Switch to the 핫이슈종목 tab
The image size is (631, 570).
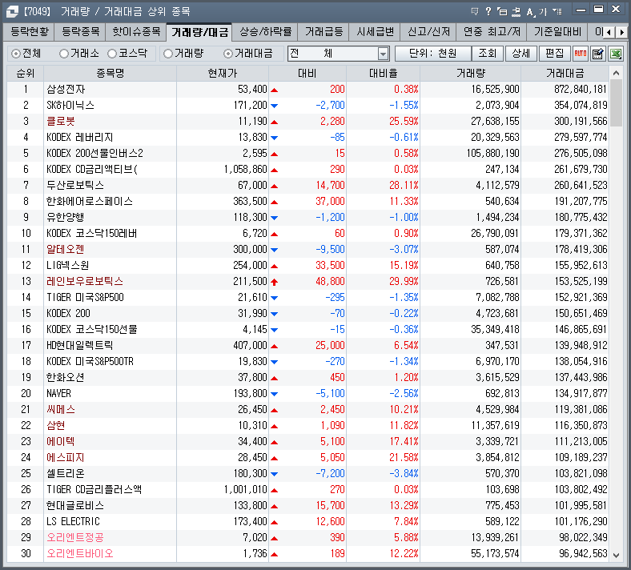[x=136, y=32]
